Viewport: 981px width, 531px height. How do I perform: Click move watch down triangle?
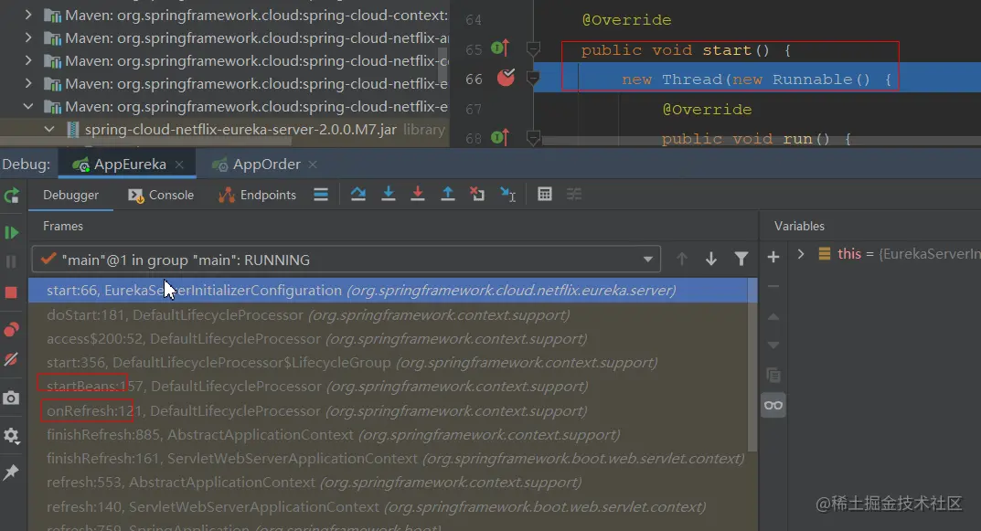[x=773, y=345]
